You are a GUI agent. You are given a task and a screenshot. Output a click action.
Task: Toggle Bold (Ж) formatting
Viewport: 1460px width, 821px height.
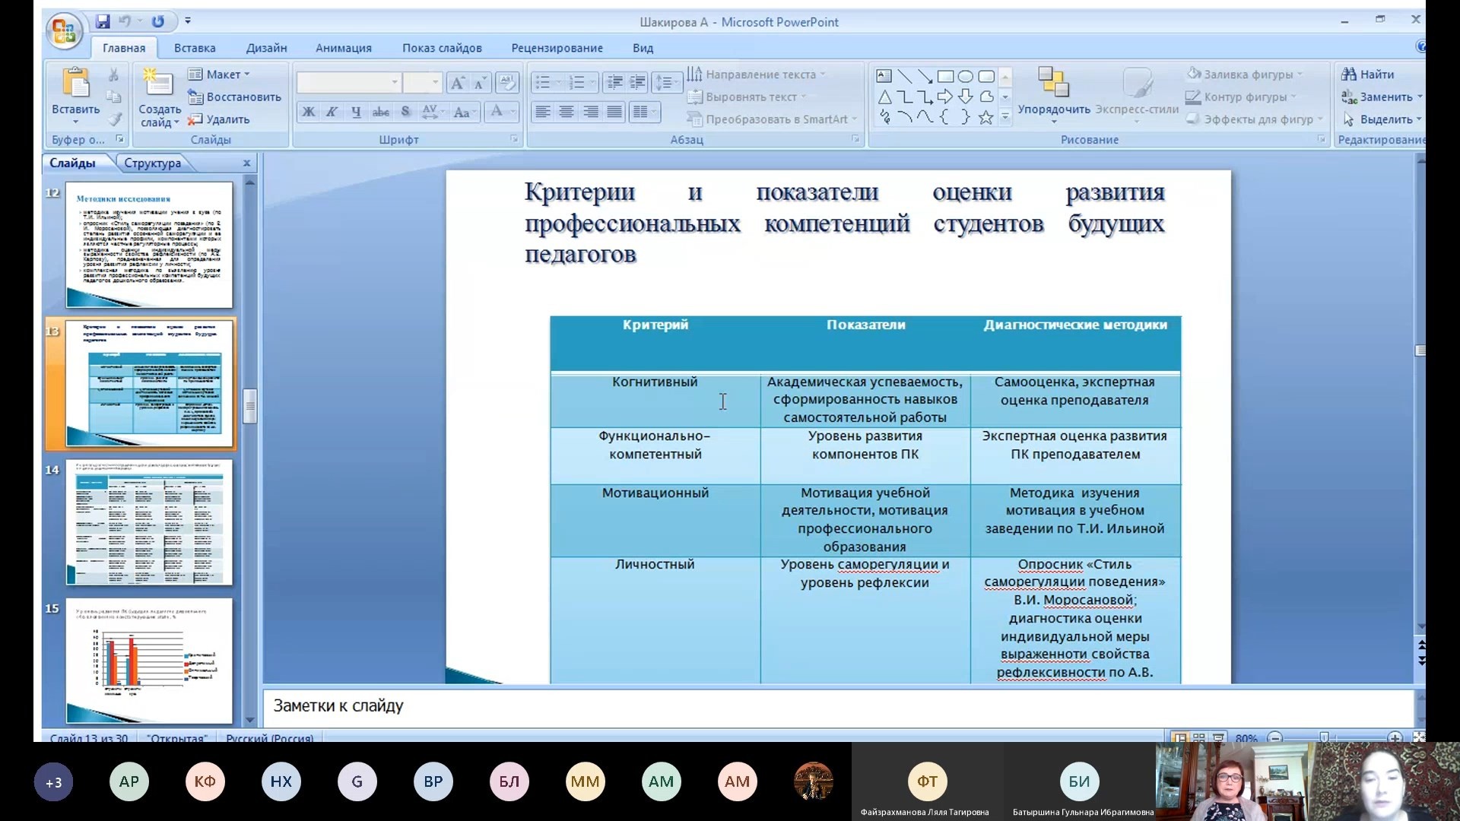pos(308,112)
